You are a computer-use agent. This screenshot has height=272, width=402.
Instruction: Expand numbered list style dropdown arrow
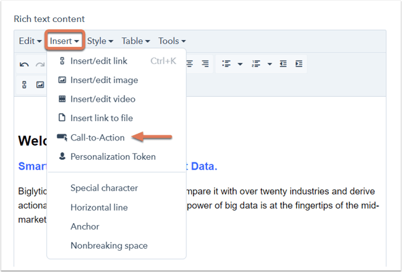(x=269, y=64)
